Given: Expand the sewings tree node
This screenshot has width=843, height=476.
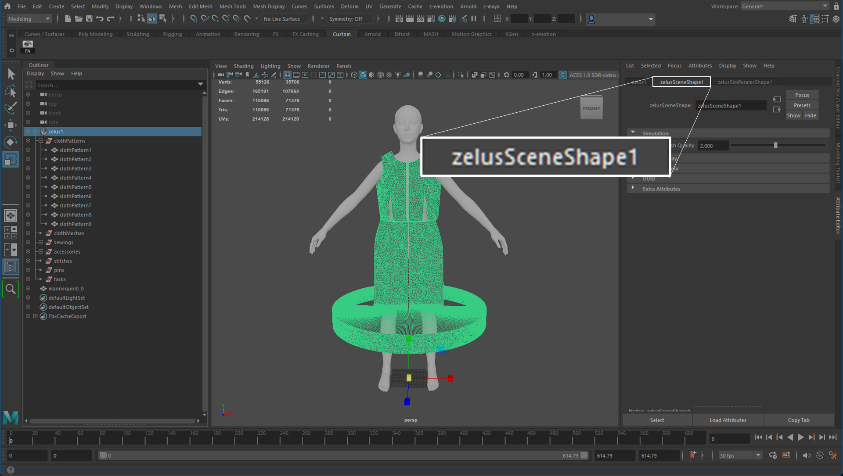Looking at the screenshot, I should point(41,243).
